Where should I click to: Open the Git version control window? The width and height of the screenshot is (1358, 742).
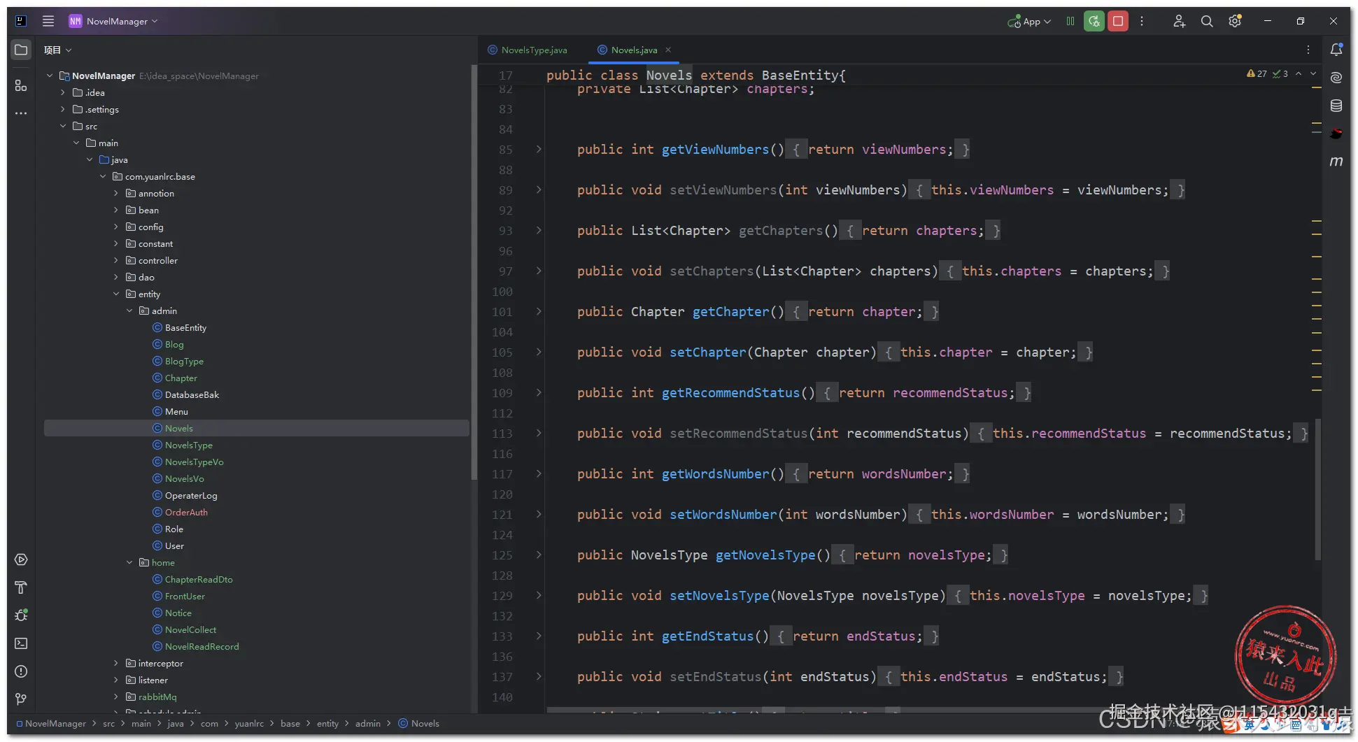tap(21, 699)
